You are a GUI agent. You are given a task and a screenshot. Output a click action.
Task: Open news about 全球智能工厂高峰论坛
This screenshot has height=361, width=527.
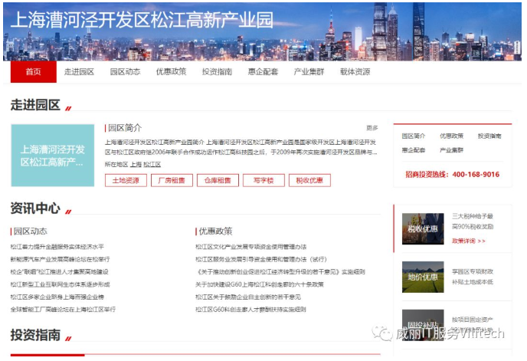(63, 310)
